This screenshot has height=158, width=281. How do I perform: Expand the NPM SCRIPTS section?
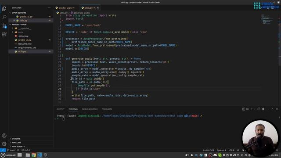[18, 146]
